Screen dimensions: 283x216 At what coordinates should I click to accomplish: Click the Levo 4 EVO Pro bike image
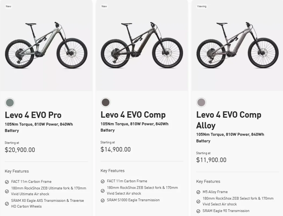tap(46, 45)
